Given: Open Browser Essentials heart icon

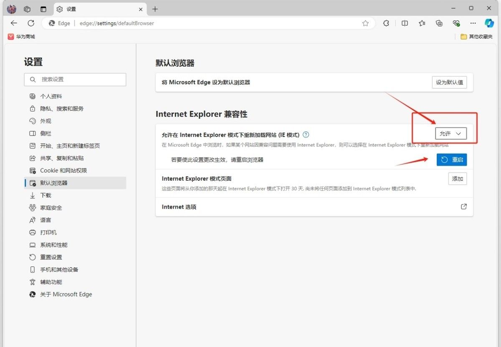Looking at the screenshot, I should 456,23.
